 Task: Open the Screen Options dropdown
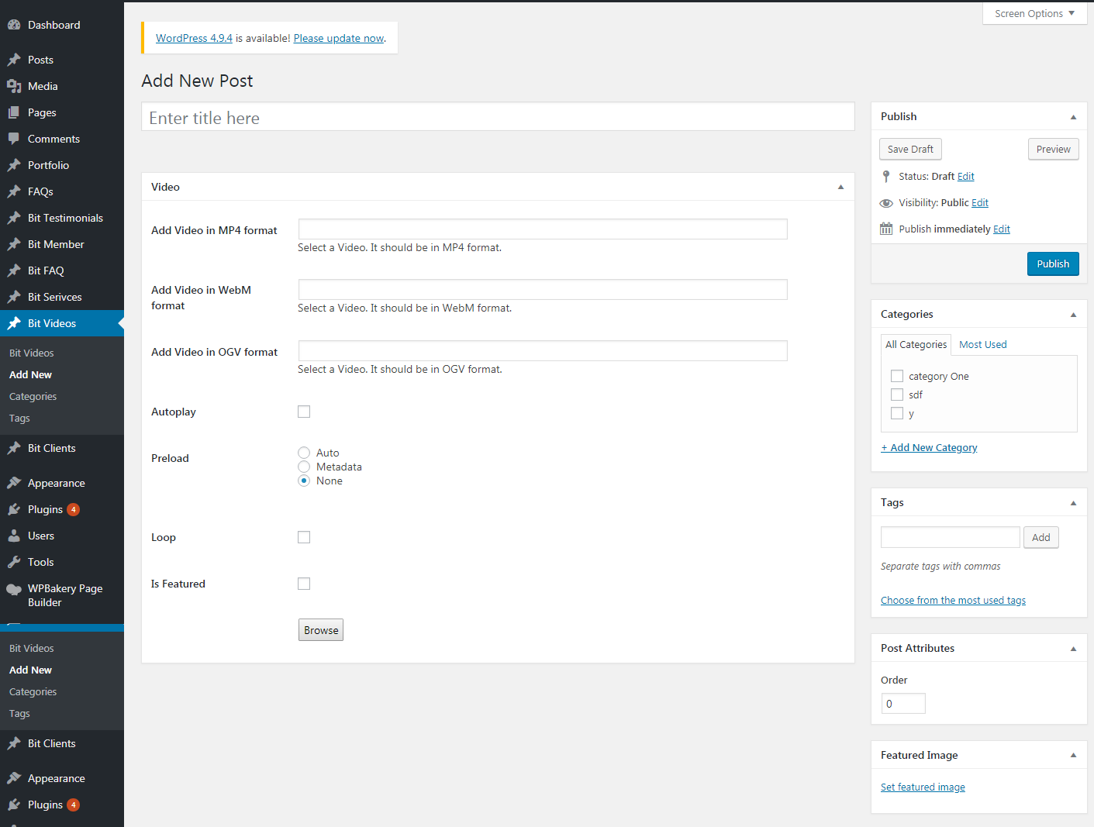(1034, 13)
